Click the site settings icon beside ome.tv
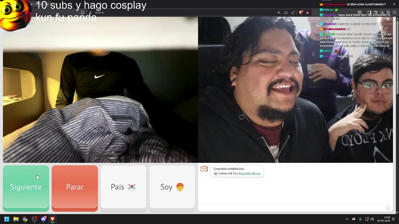 [90, 12]
